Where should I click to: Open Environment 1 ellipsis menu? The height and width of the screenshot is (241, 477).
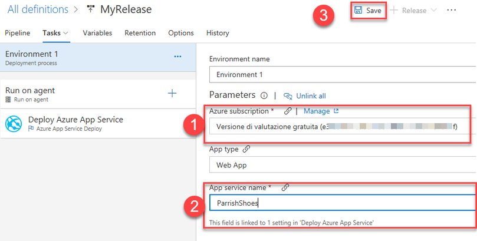(177, 57)
